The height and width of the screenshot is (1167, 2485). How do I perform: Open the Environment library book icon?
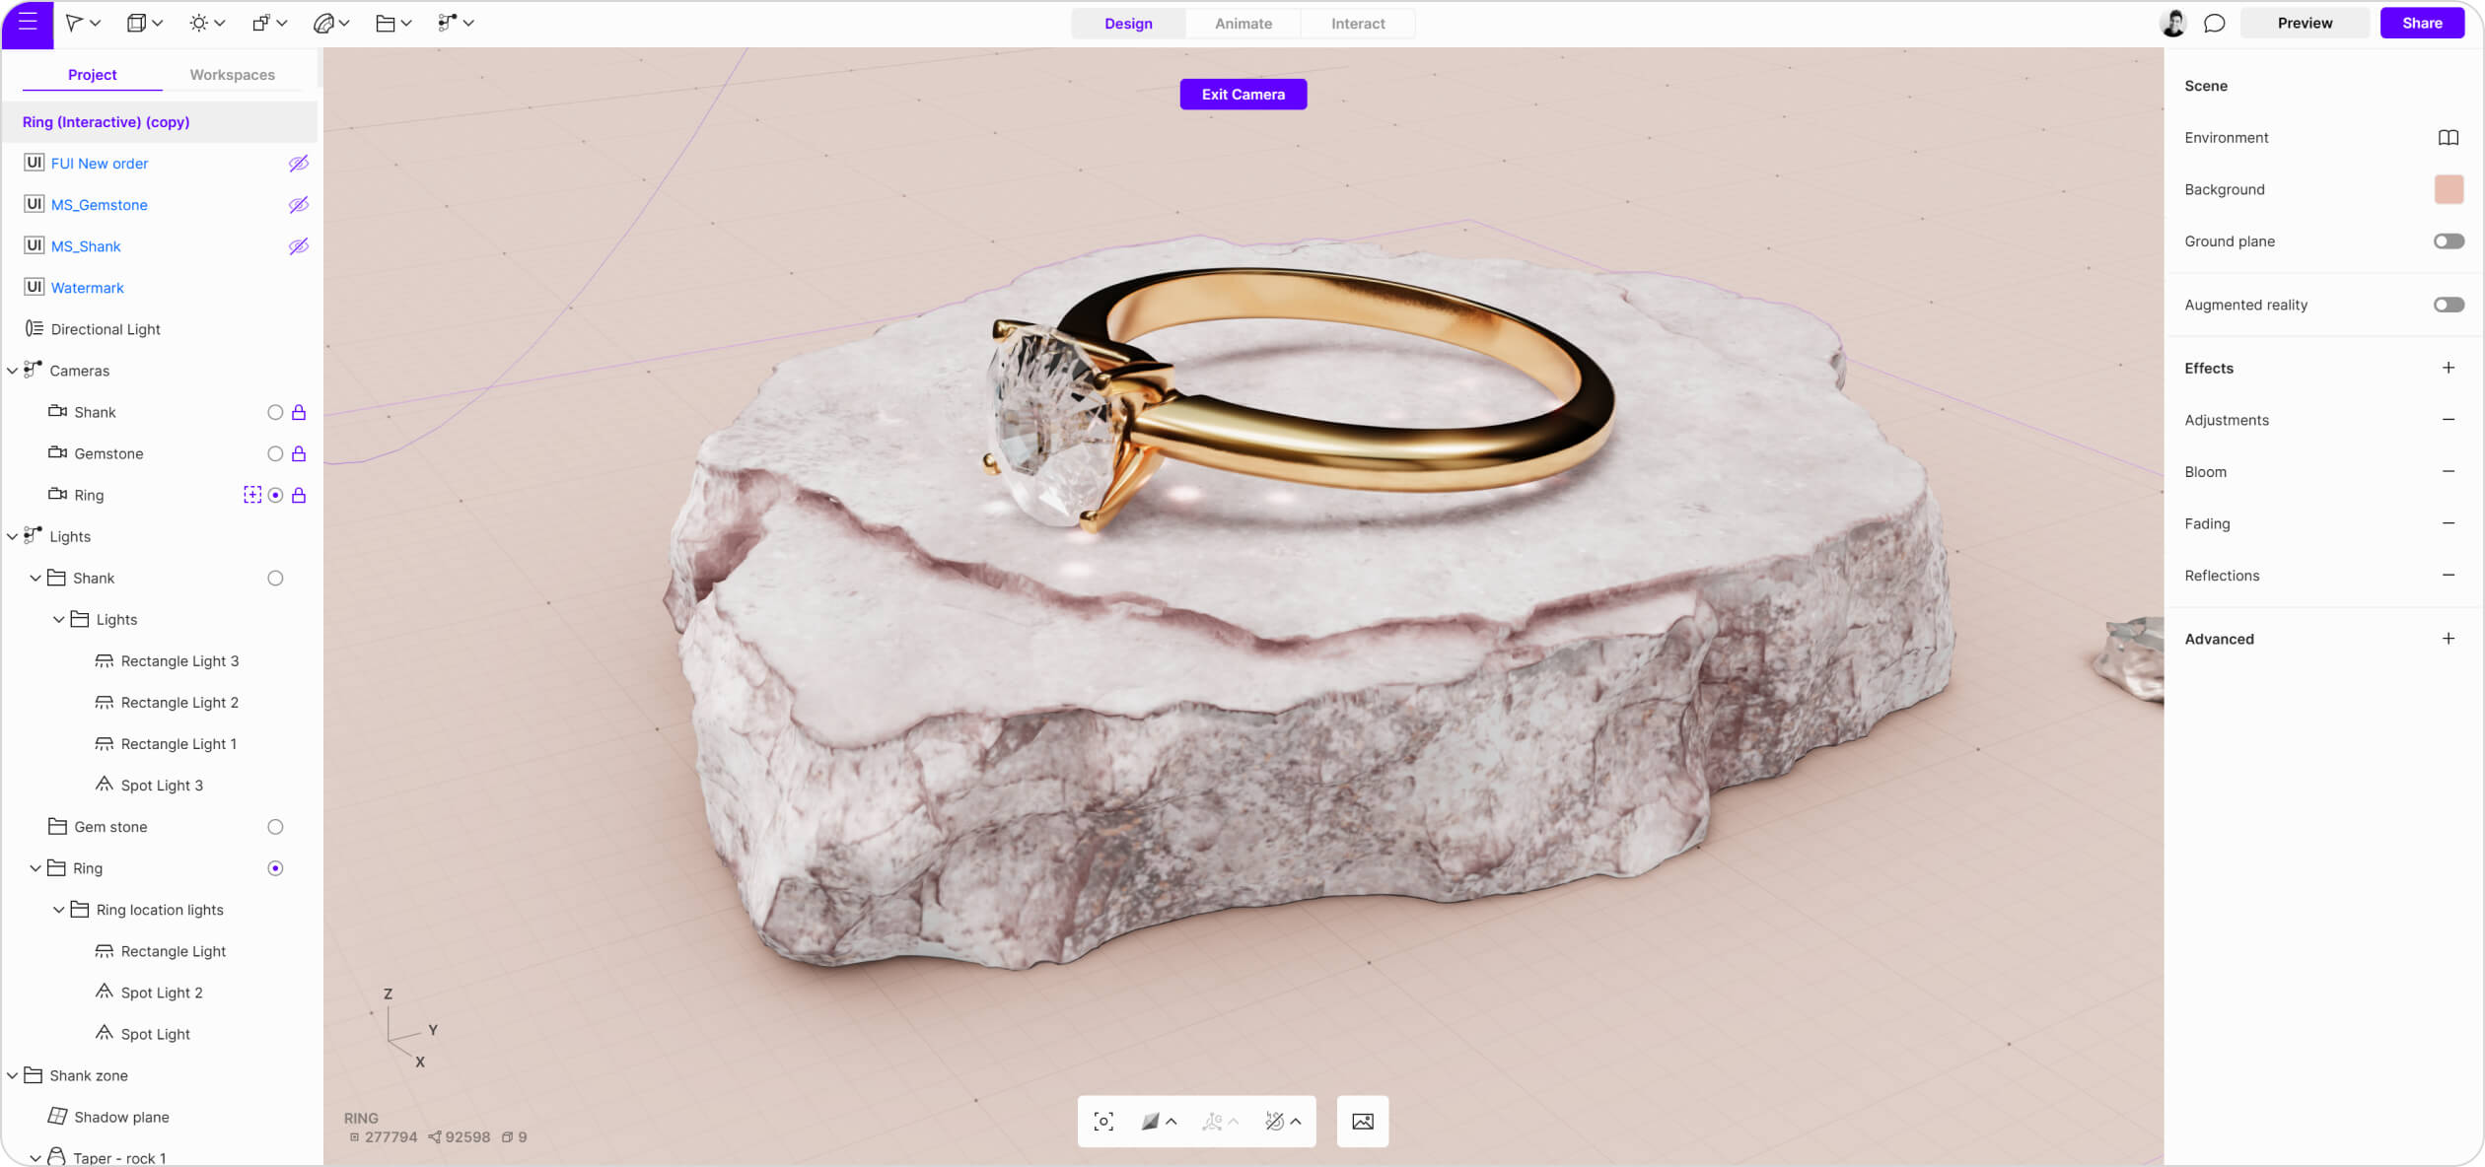coord(2448,138)
